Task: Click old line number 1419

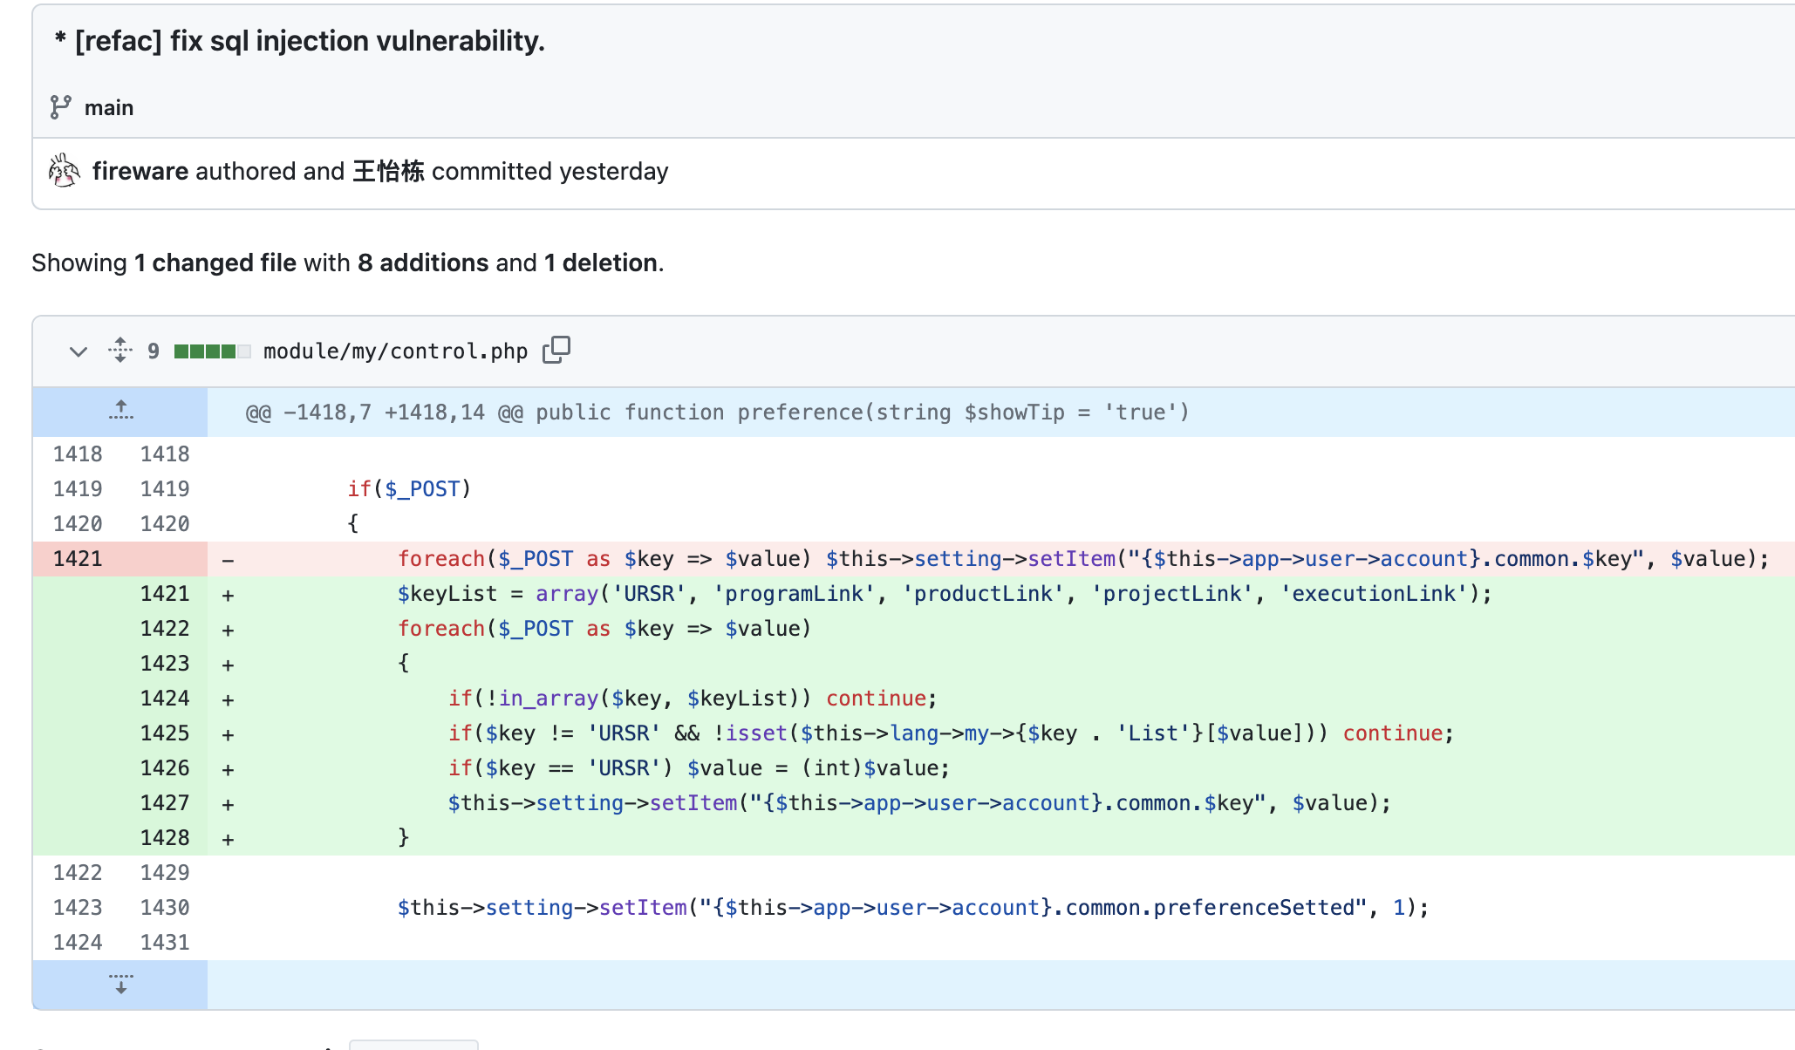Action: tap(78, 489)
